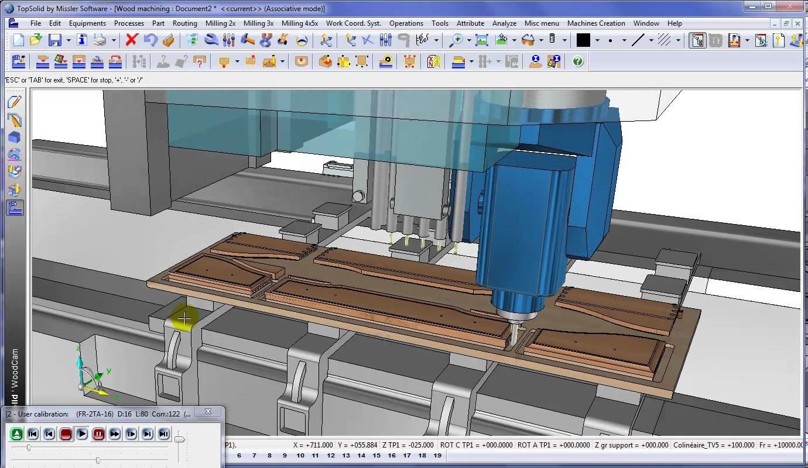This screenshot has width=808, height=468.
Task: Open the zoom tool dropdown arrow
Action: pos(469,40)
